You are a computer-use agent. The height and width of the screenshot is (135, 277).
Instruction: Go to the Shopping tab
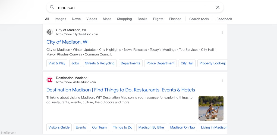124,19
